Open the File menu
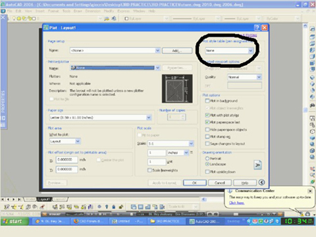The image size is (316, 237). [10, 11]
